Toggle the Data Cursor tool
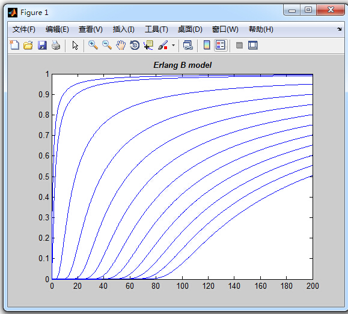Image resolution: width=348 pixels, height=314 pixels. (148, 45)
